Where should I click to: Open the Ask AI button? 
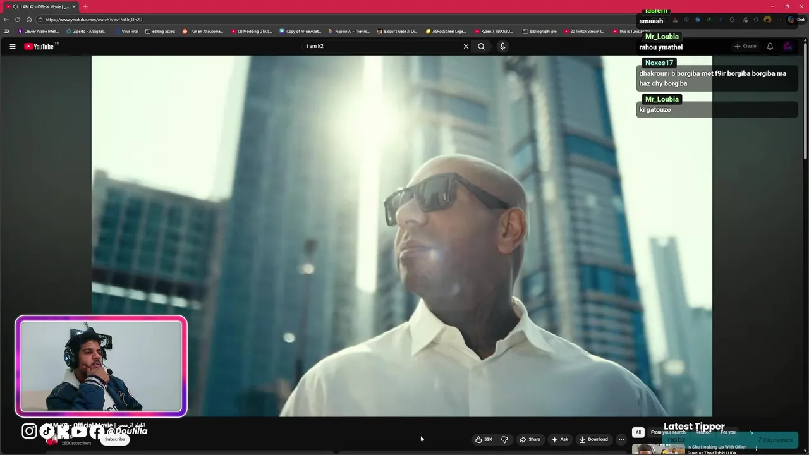559,439
